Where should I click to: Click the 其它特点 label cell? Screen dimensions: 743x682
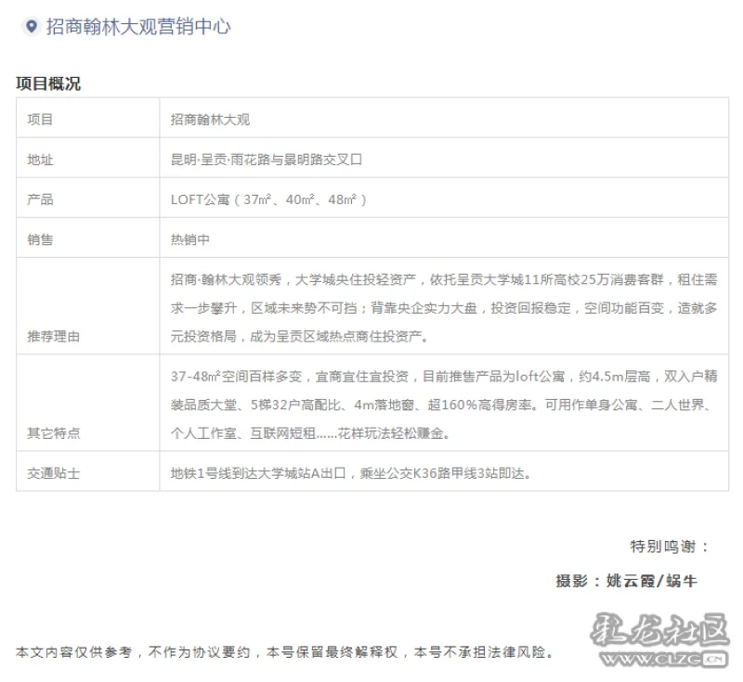87,403
